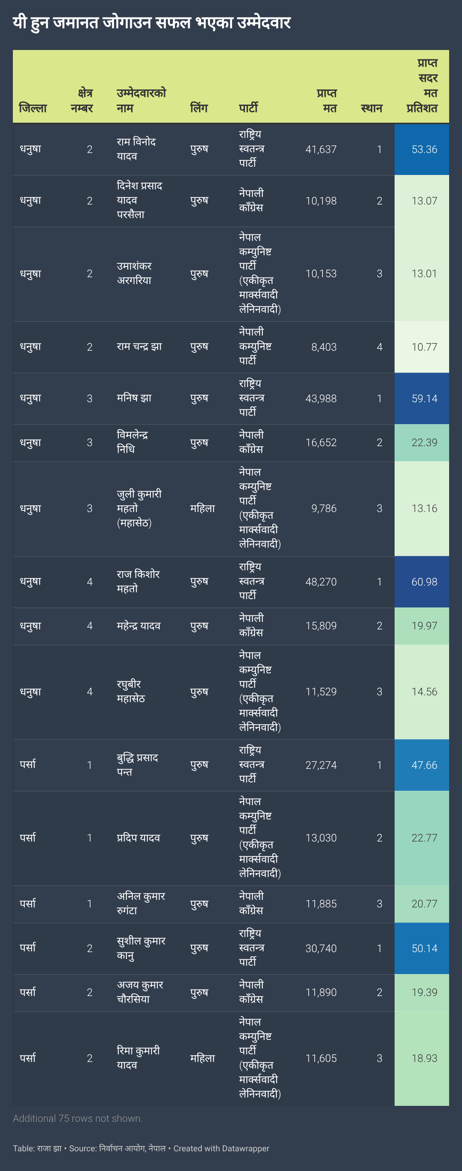Click the पार्टी column header

pyautogui.click(x=248, y=108)
